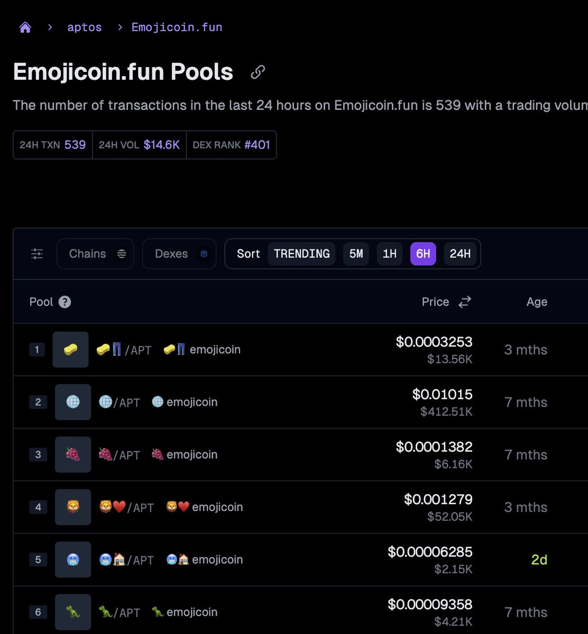Click the DEX RANK #401 stat badge
588x634 pixels.
point(232,144)
